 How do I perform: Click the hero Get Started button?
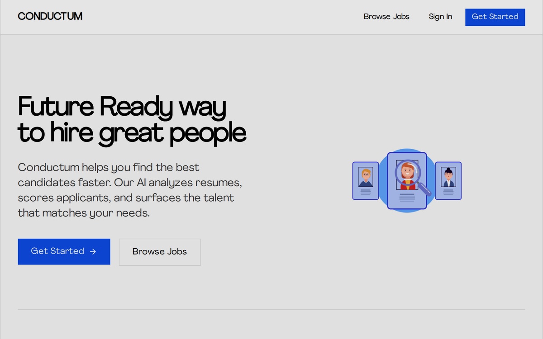tap(64, 251)
